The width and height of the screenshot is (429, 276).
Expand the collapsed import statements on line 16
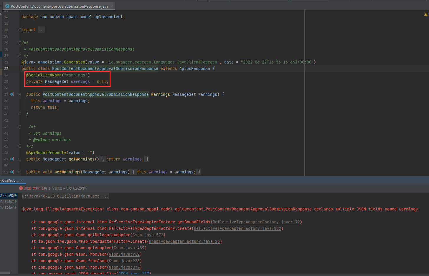coord(19,30)
